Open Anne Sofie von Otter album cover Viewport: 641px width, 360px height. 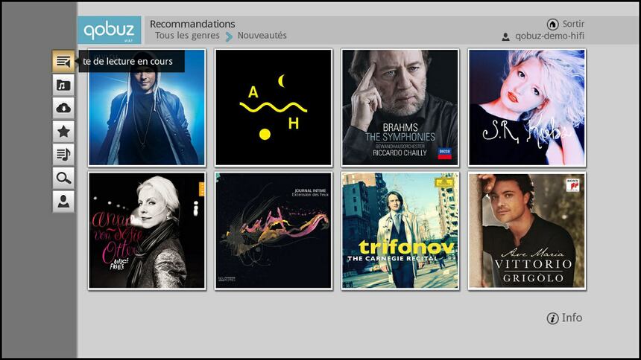click(x=147, y=231)
